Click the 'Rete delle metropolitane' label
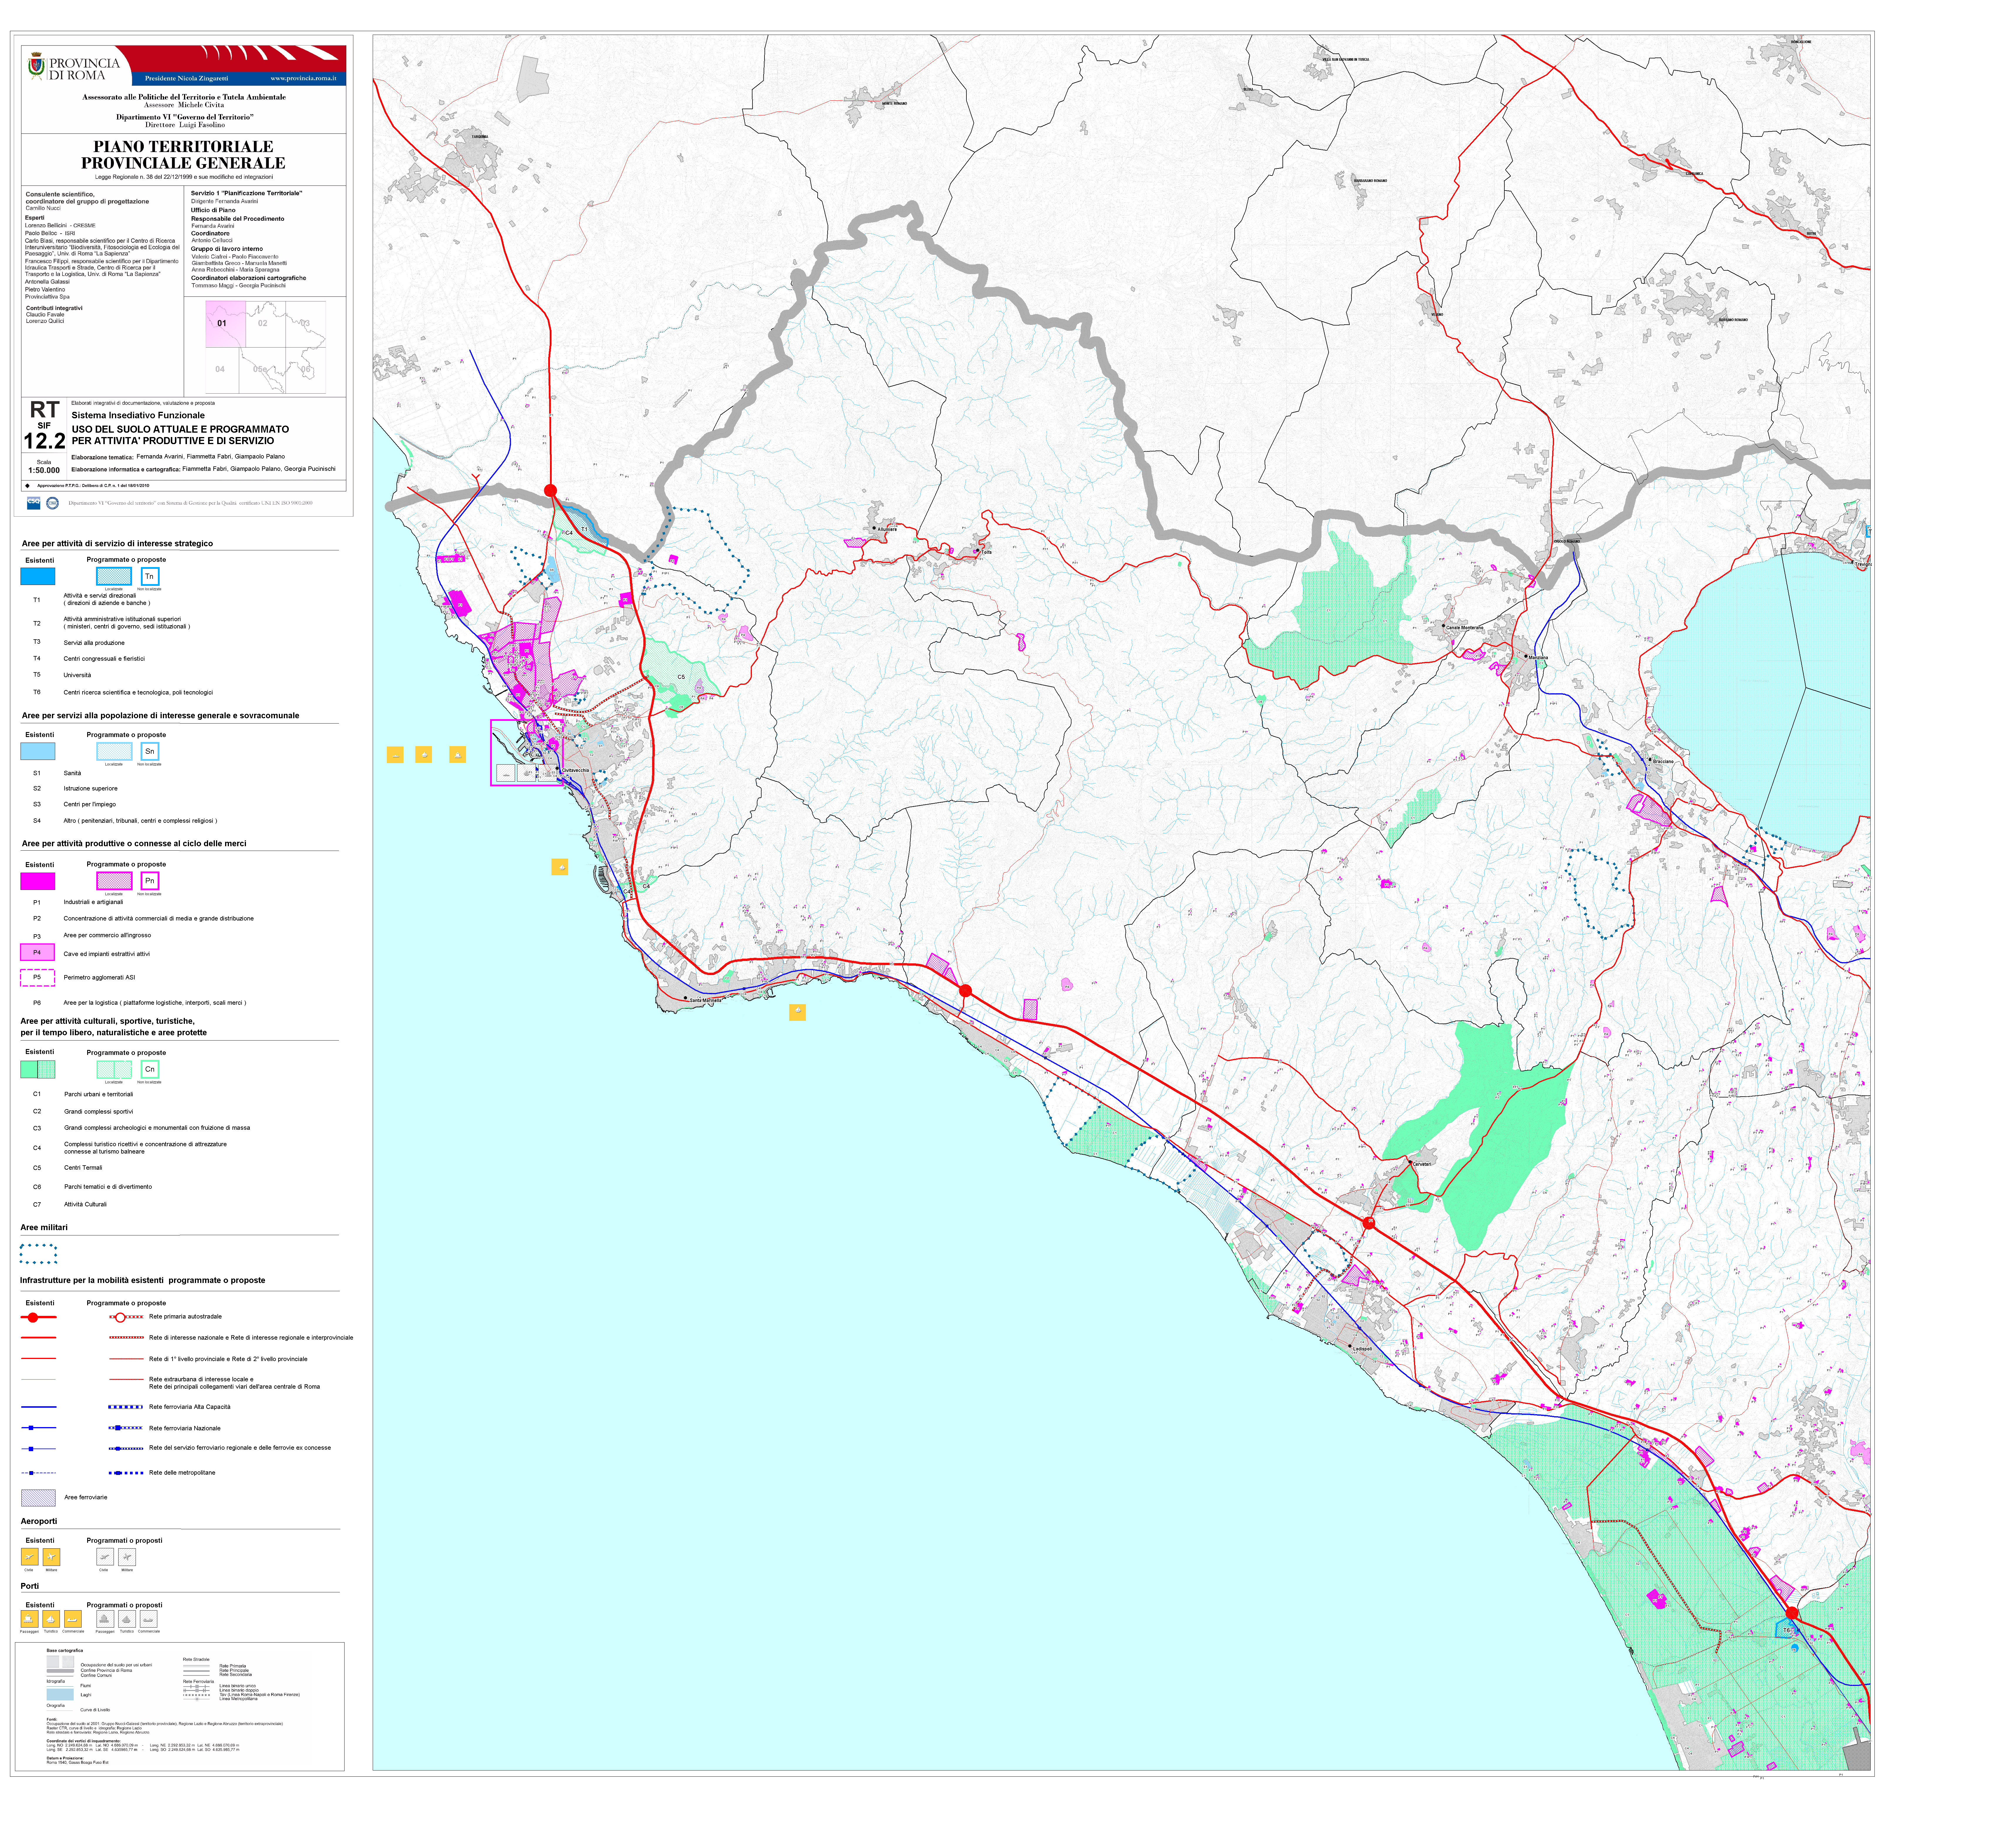Screen dimensions: 1993x1848 (x=182, y=1473)
